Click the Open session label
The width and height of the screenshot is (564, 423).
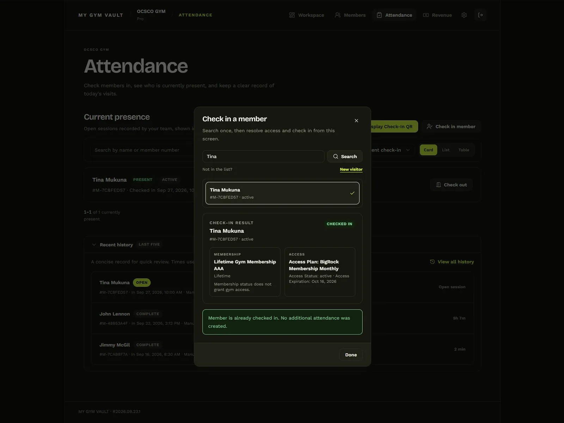tap(452, 287)
